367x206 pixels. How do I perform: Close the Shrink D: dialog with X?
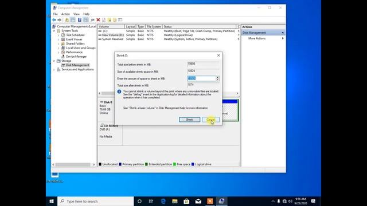tap(218, 56)
